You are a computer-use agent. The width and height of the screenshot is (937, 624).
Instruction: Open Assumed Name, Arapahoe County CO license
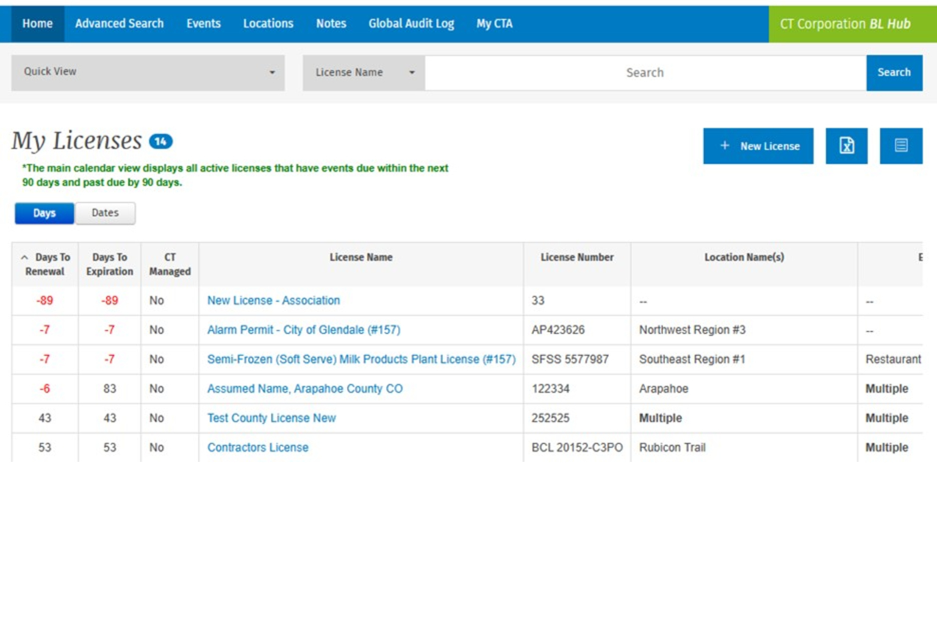coord(304,389)
